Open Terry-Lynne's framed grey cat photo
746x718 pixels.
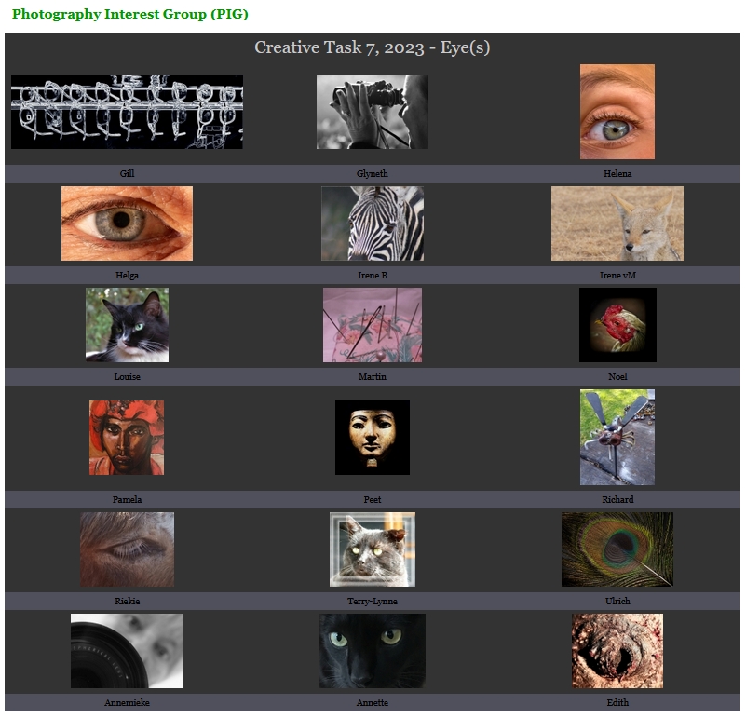372,549
